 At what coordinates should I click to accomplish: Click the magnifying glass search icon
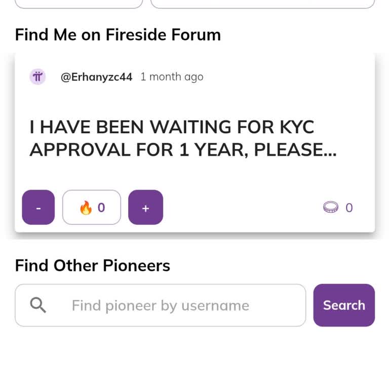click(38, 305)
